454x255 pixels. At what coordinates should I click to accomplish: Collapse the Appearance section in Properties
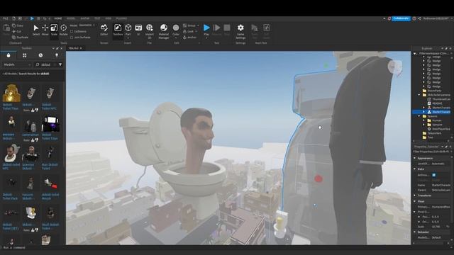[x=415, y=158]
